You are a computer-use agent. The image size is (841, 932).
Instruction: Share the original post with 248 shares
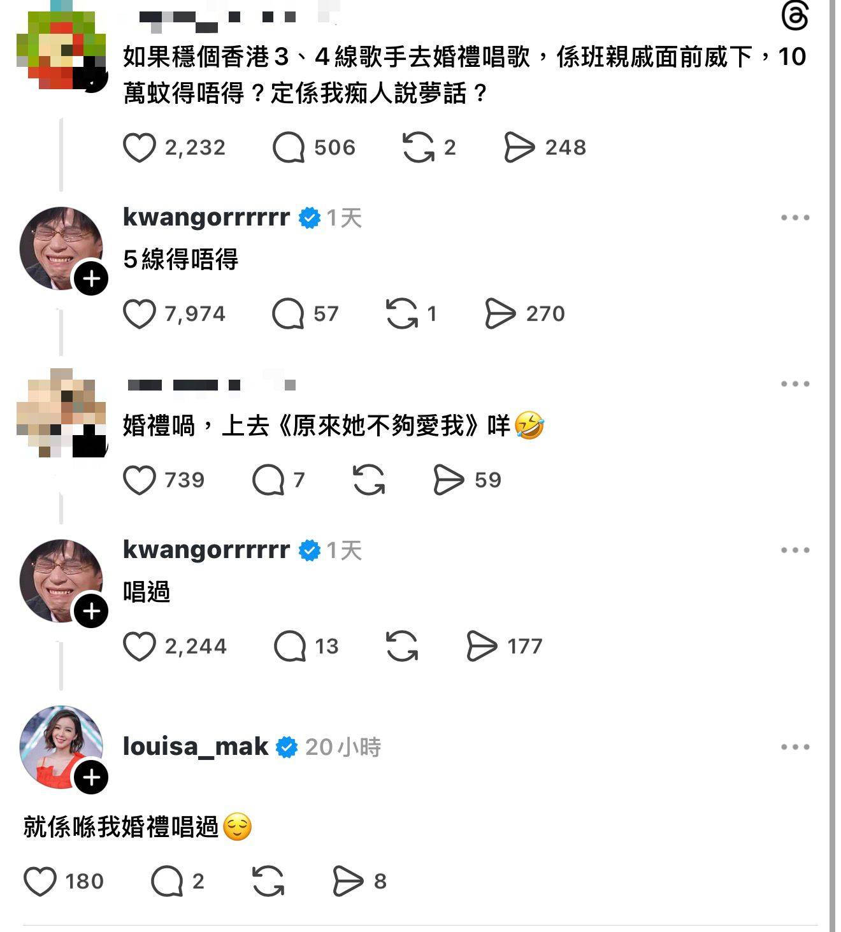coord(519,148)
